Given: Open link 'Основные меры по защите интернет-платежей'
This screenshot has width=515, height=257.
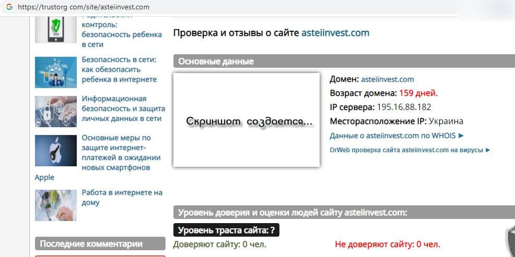Looking at the screenshot, I should pos(121,152).
